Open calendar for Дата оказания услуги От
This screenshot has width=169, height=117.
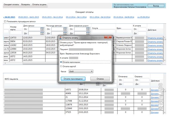coord(88,29)
